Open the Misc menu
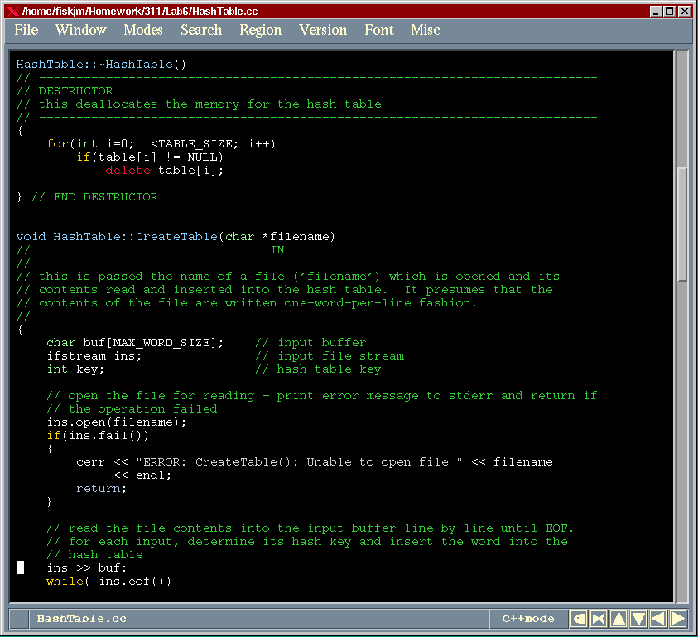This screenshot has width=698, height=637. (x=426, y=30)
